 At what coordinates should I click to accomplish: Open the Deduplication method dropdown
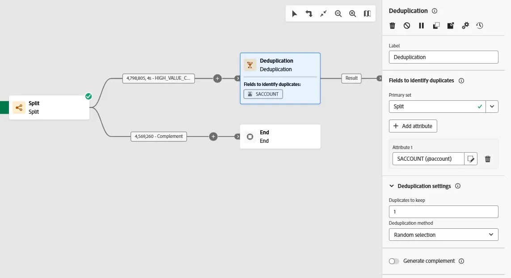click(443, 235)
